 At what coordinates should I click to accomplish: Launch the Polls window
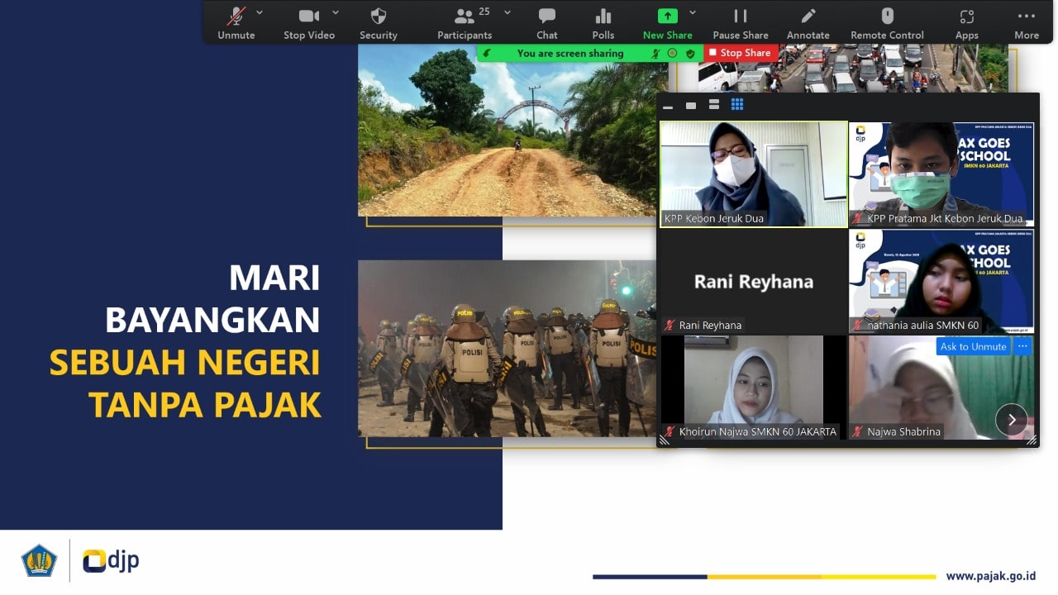pos(603,22)
